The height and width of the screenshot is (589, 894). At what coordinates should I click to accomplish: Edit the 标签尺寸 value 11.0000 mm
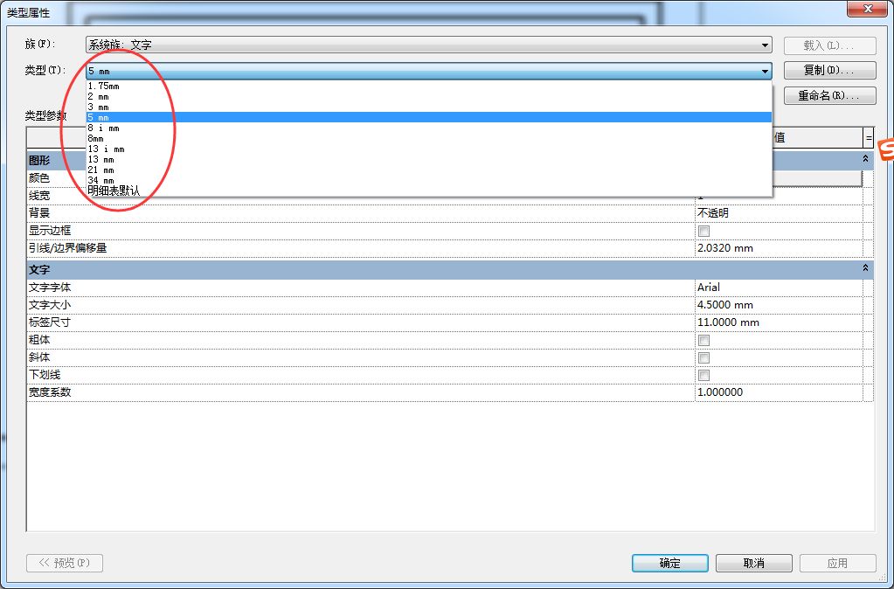click(x=728, y=322)
